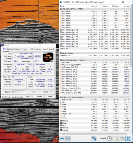133x143 pixels.
Task: Click the CPU-Z Core Speed value field
Action: [x=19, y=79]
